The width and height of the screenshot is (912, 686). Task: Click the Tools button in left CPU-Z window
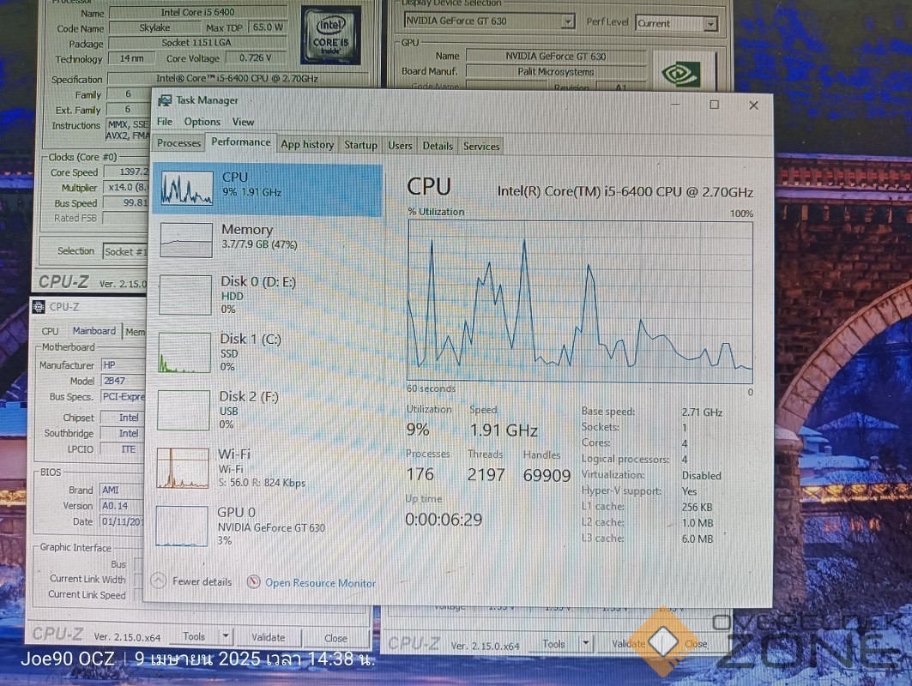click(x=194, y=636)
